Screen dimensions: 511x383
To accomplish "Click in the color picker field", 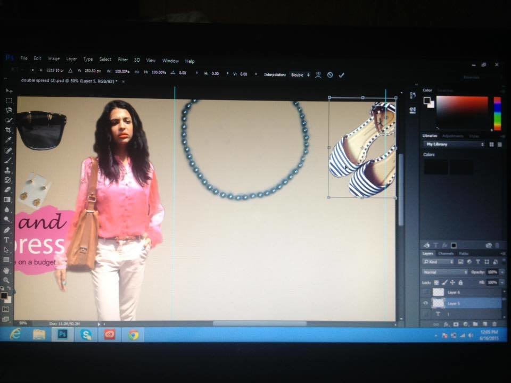I will tap(462, 112).
